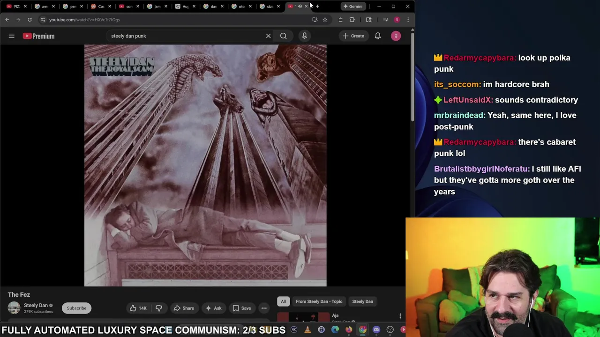Save the video to a playlist
Image resolution: width=600 pixels, height=337 pixels.
pyautogui.click(x=242, y=308)
